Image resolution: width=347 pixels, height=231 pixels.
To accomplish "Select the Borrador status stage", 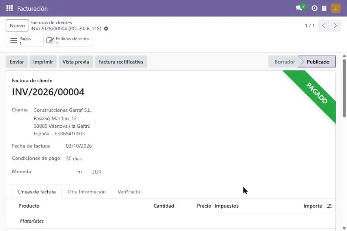I will [285, 62].
